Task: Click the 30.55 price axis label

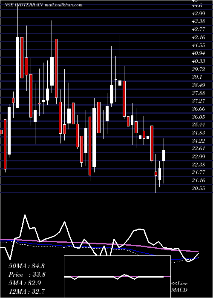Action: [199, 189]
